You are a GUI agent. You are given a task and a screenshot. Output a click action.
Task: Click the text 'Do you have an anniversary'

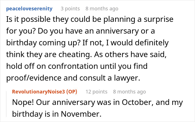tap(88, 31)
